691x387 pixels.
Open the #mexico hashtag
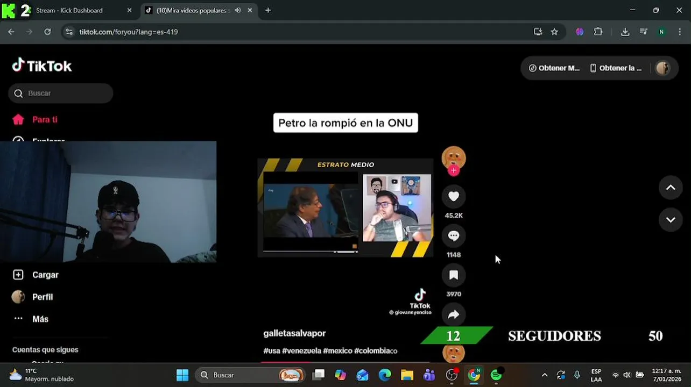[x=337, y=351]
